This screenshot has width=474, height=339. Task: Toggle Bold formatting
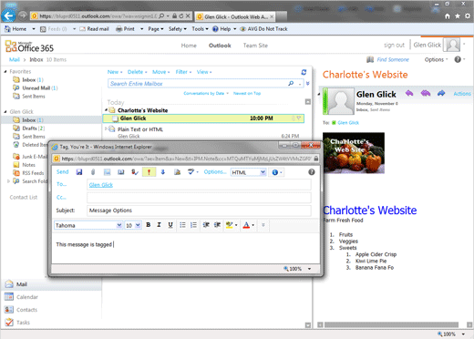coord(149,225)
